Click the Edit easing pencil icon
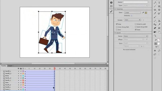The height and width of the screenshot is (91, 162). pyautogui.click(x=143, y=13)
